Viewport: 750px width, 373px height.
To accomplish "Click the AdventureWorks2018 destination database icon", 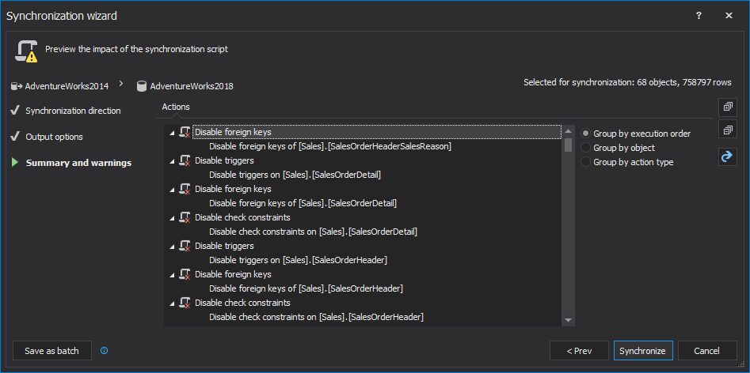I will (141, 86).
